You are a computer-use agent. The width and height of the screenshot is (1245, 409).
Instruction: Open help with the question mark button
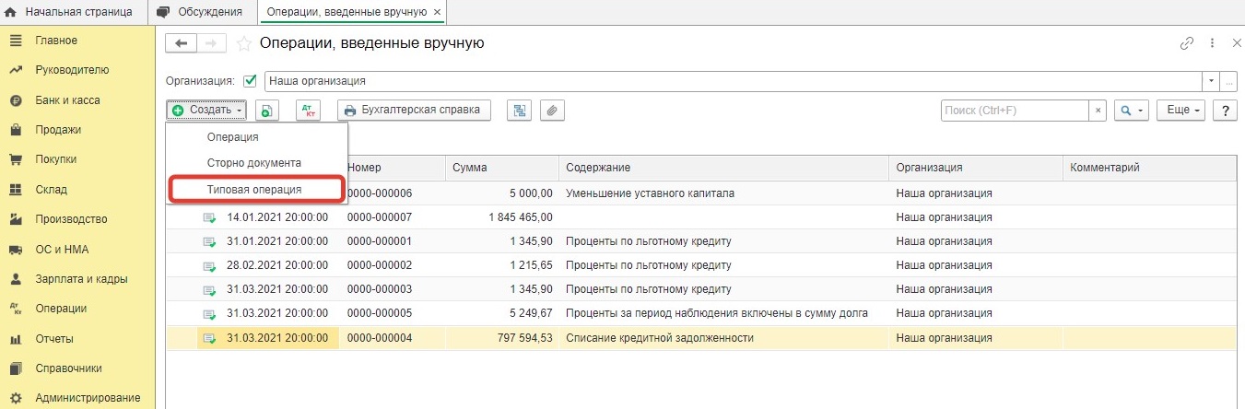[x=1225, y=111]
